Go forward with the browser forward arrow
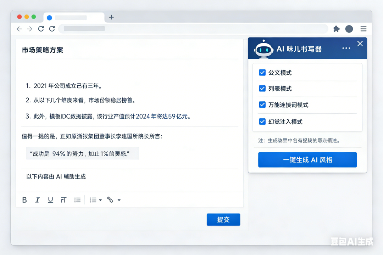Screen dimensions: 383x255 tap(29, 29)
